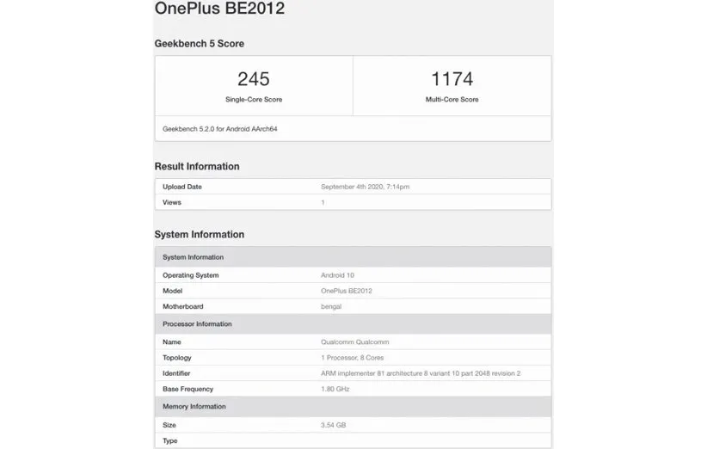Click the multi-core score value 1174
The image size is (707, 449).
click(x=452, y=79)
